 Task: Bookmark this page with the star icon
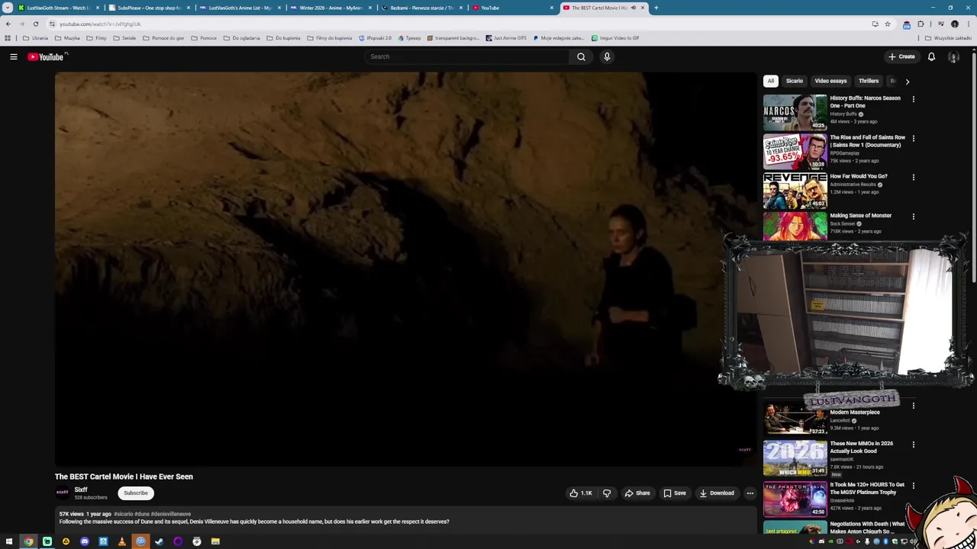tap(888, 24)
